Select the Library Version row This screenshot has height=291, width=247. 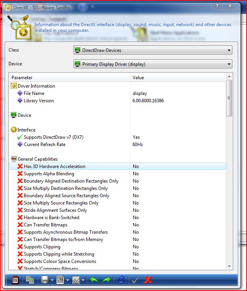pyautogui.click(x=118, y=101)
